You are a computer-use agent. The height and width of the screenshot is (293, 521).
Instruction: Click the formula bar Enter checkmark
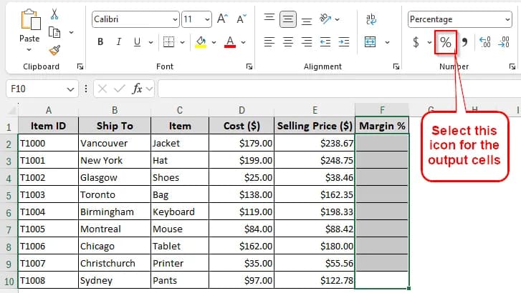119,89
